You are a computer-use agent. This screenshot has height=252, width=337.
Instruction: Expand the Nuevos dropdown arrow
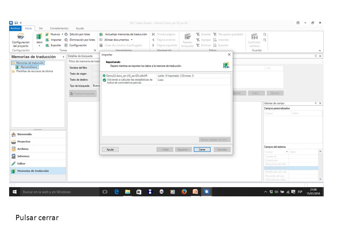pyautogui.click(x=62, y=34)
